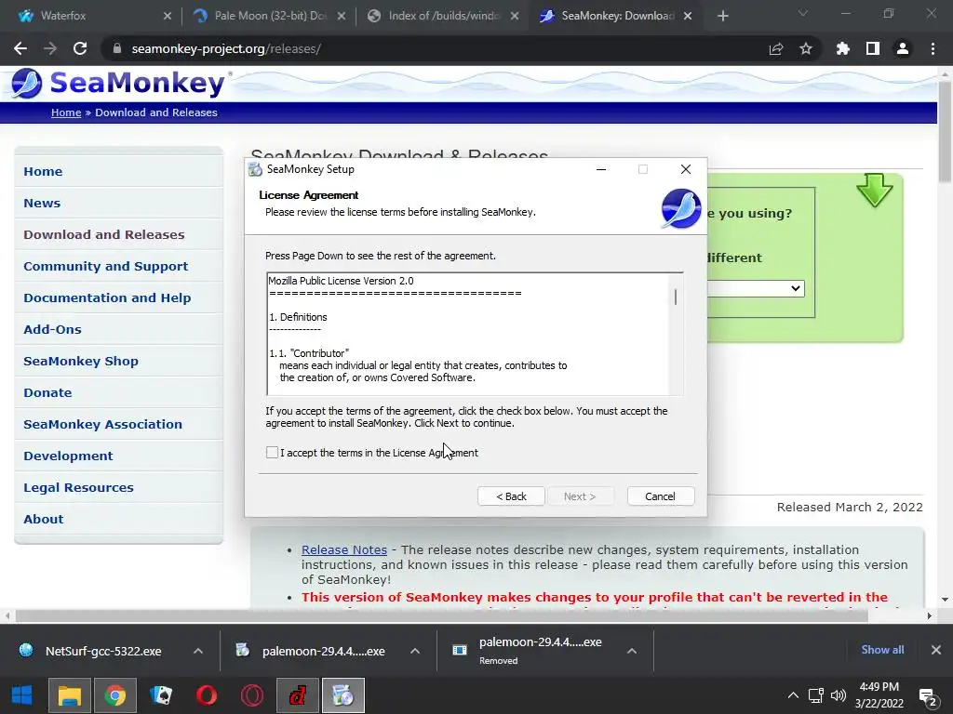Image resolution: width=953 pixels, height=714 pixels.
Task: Open the red Opera taskbar icon
Action: [207, 695]
